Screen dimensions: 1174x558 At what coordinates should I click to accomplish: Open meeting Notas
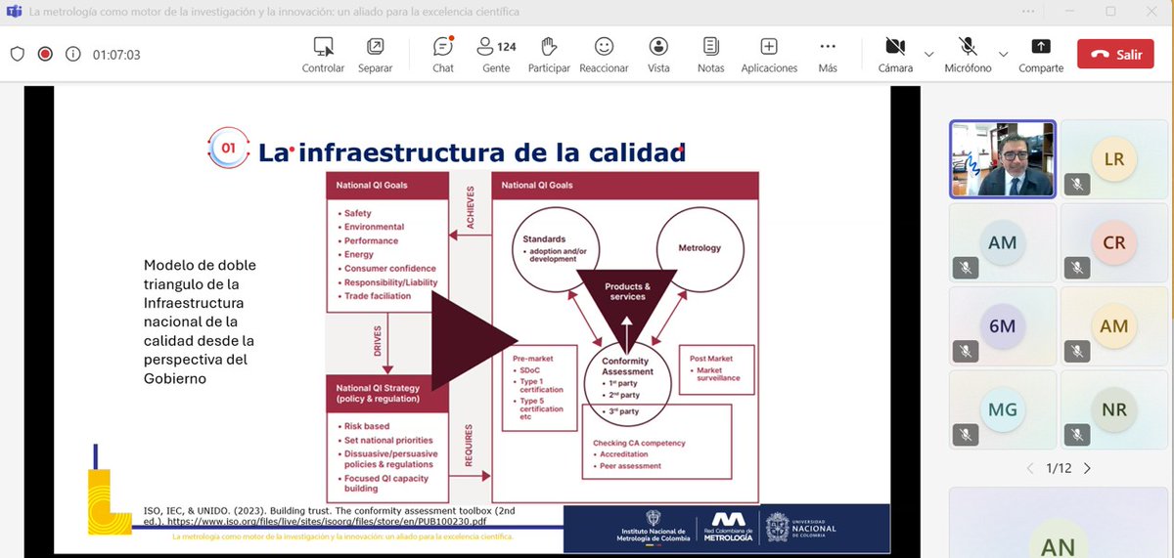coord(711,55)
